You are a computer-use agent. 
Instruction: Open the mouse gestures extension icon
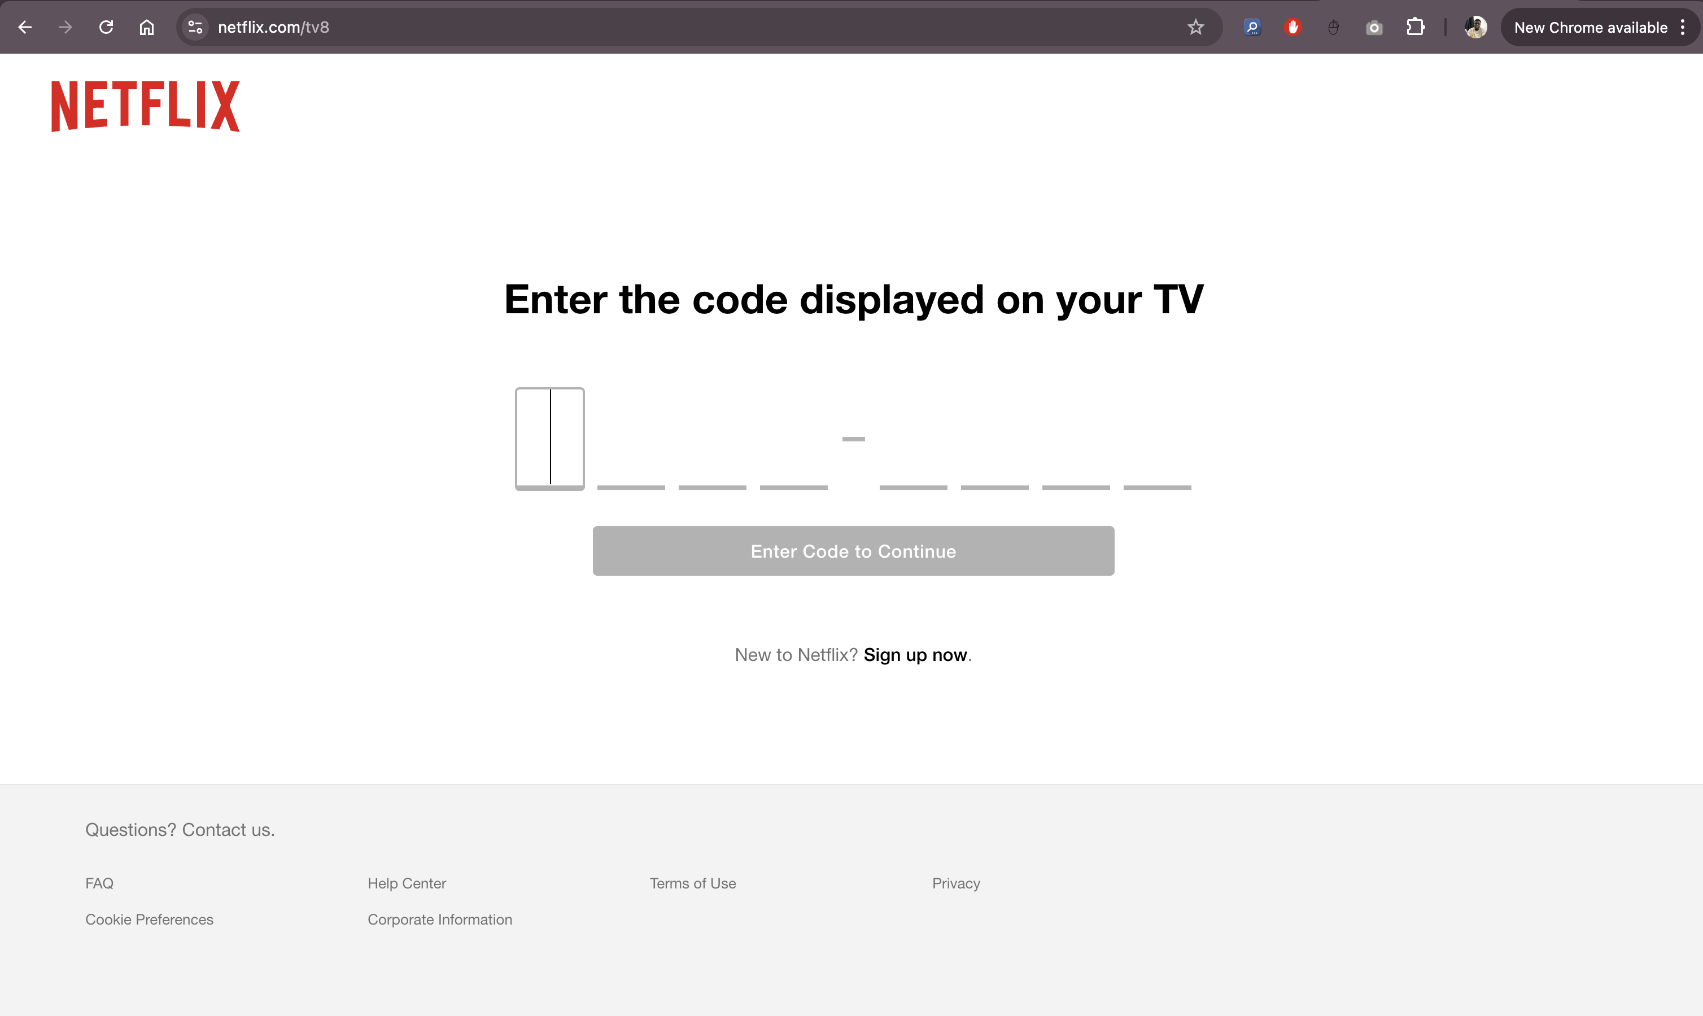pos(1333,28)
